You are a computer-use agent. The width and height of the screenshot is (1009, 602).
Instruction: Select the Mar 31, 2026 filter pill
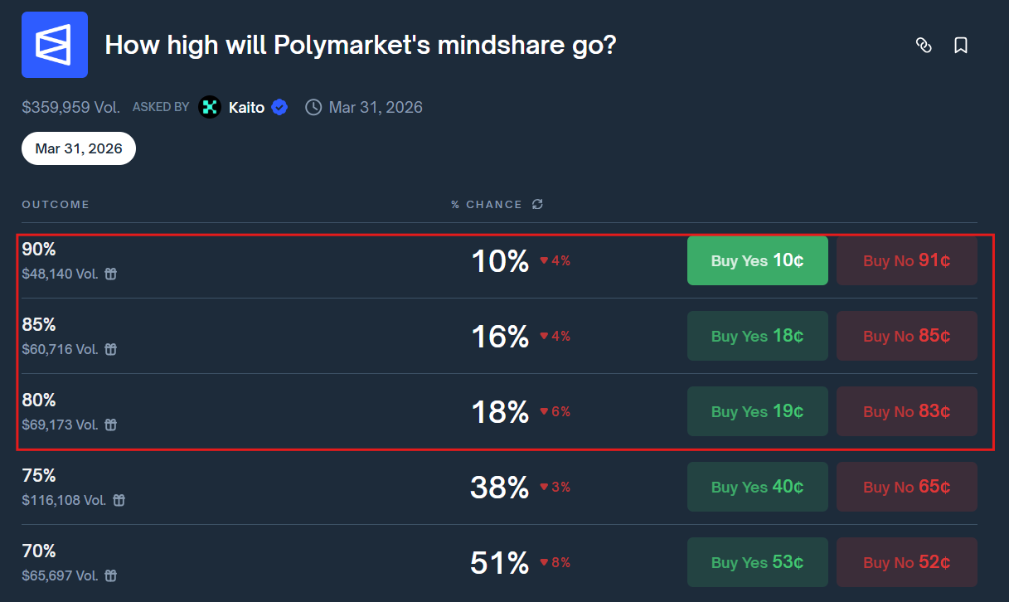[x=78, y=148]
